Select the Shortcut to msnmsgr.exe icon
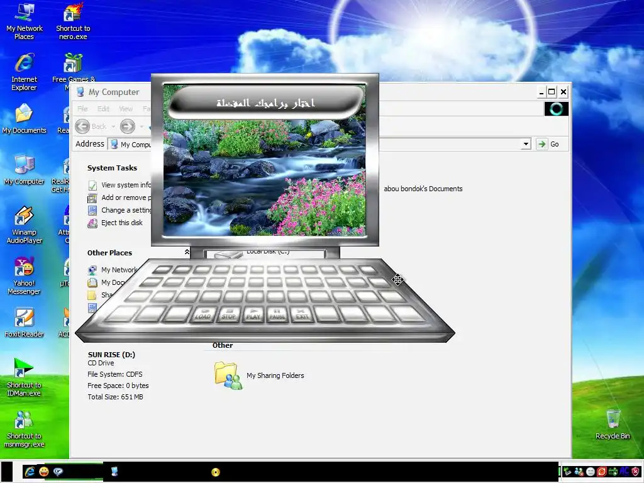Image resolution: width=644 pixels, height=483 pixels. click(24, 429)
